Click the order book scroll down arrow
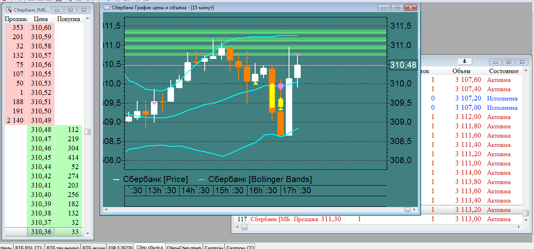Viewport: 534px width, 249px height. point(87,233)
